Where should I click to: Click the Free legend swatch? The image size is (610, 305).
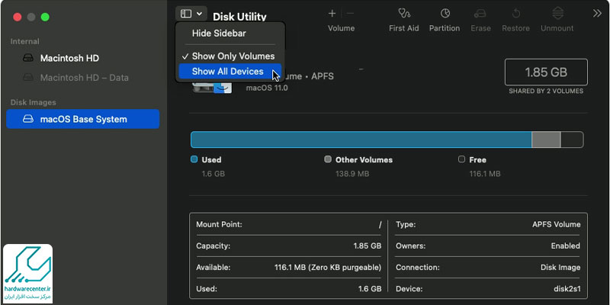coord(462,159)
